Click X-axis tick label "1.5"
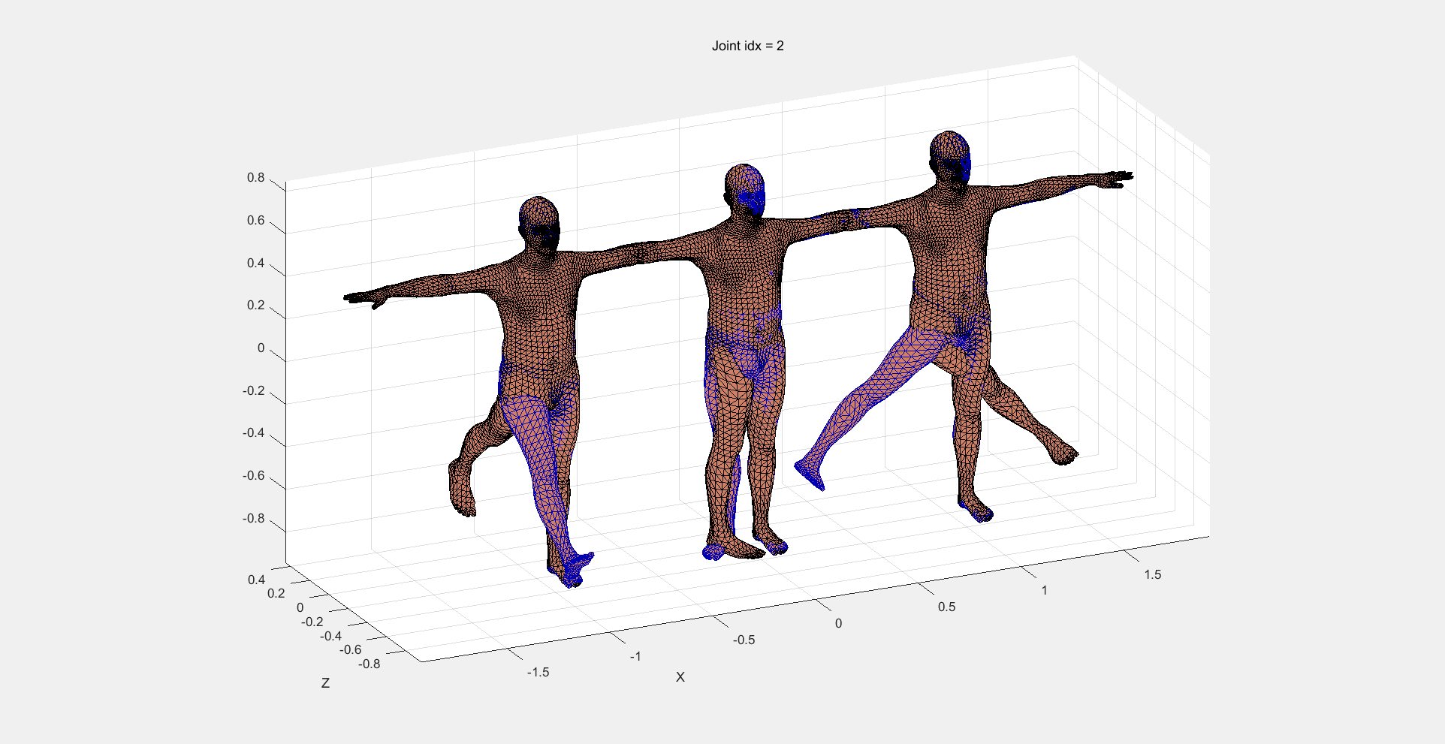 coord(1153,574)
